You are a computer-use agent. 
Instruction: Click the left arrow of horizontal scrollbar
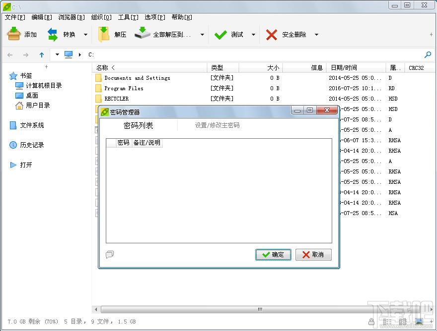[96, 309]
